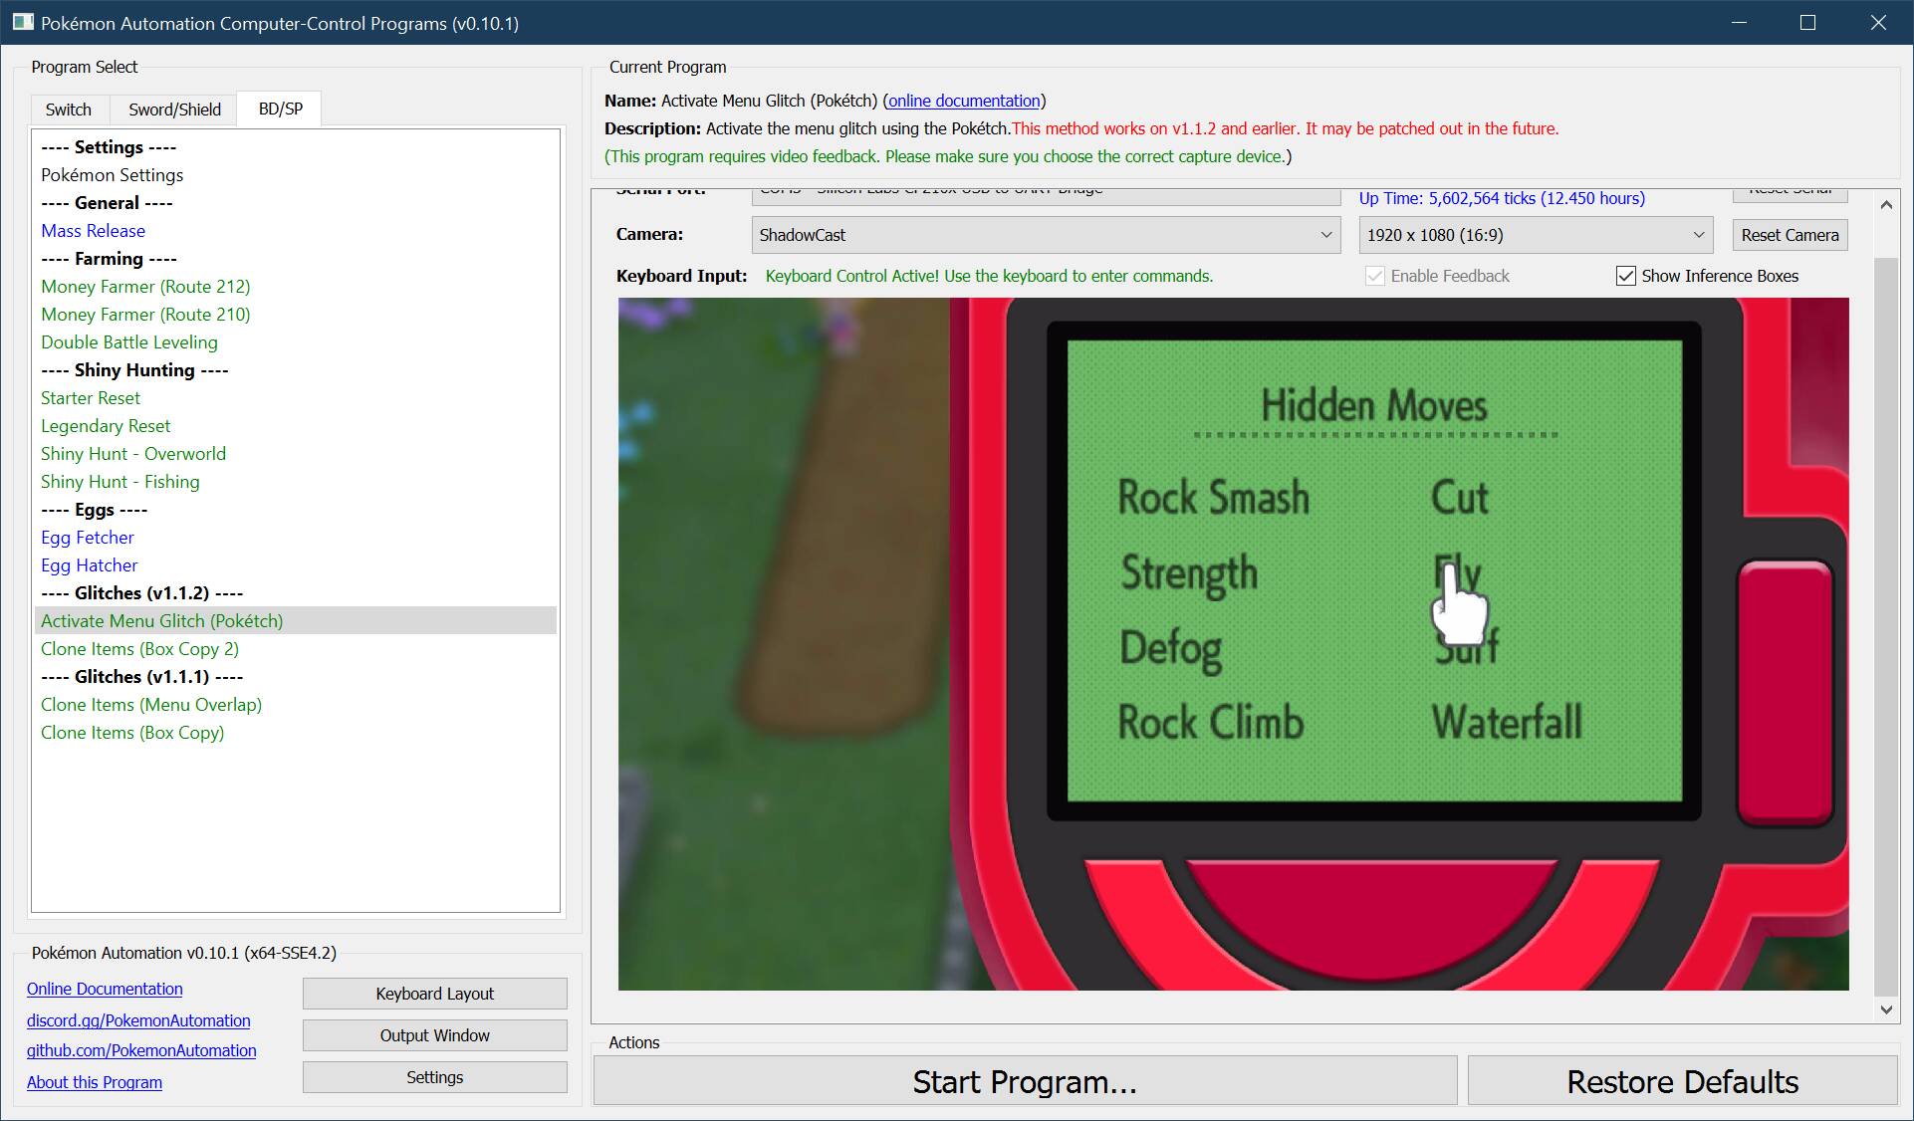This screenshot has height=1121, width=1914.
Task: Toggle the Show Inference Boxes checkbox
Action: click(x=1625, y=276)
